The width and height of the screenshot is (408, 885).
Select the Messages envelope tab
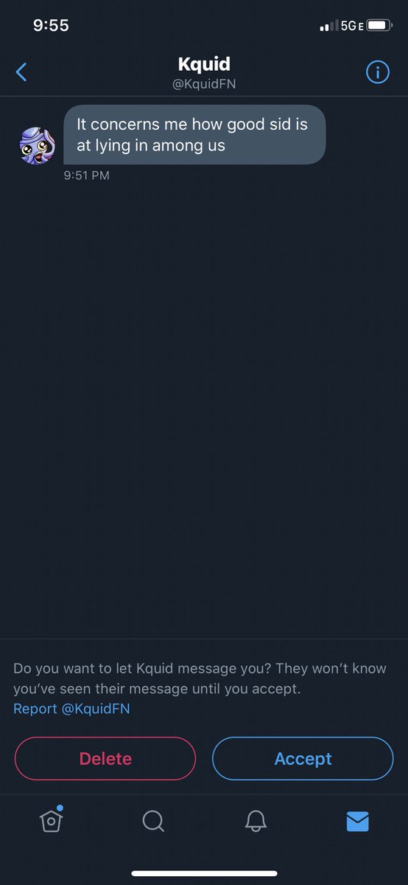pos(357,821)
